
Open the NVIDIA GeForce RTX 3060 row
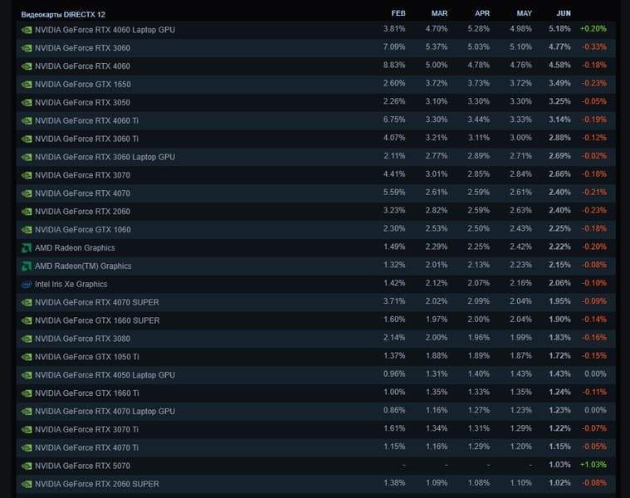coord(82,48)
